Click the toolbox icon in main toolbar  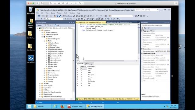(x=141, y=16)
